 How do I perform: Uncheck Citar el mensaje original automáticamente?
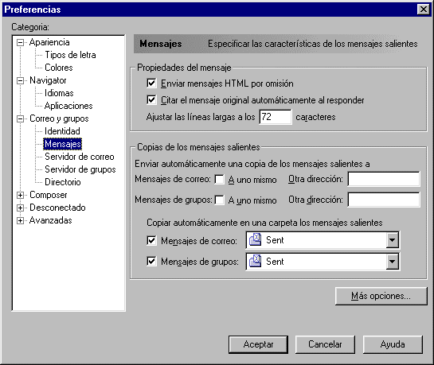[151, 99]
